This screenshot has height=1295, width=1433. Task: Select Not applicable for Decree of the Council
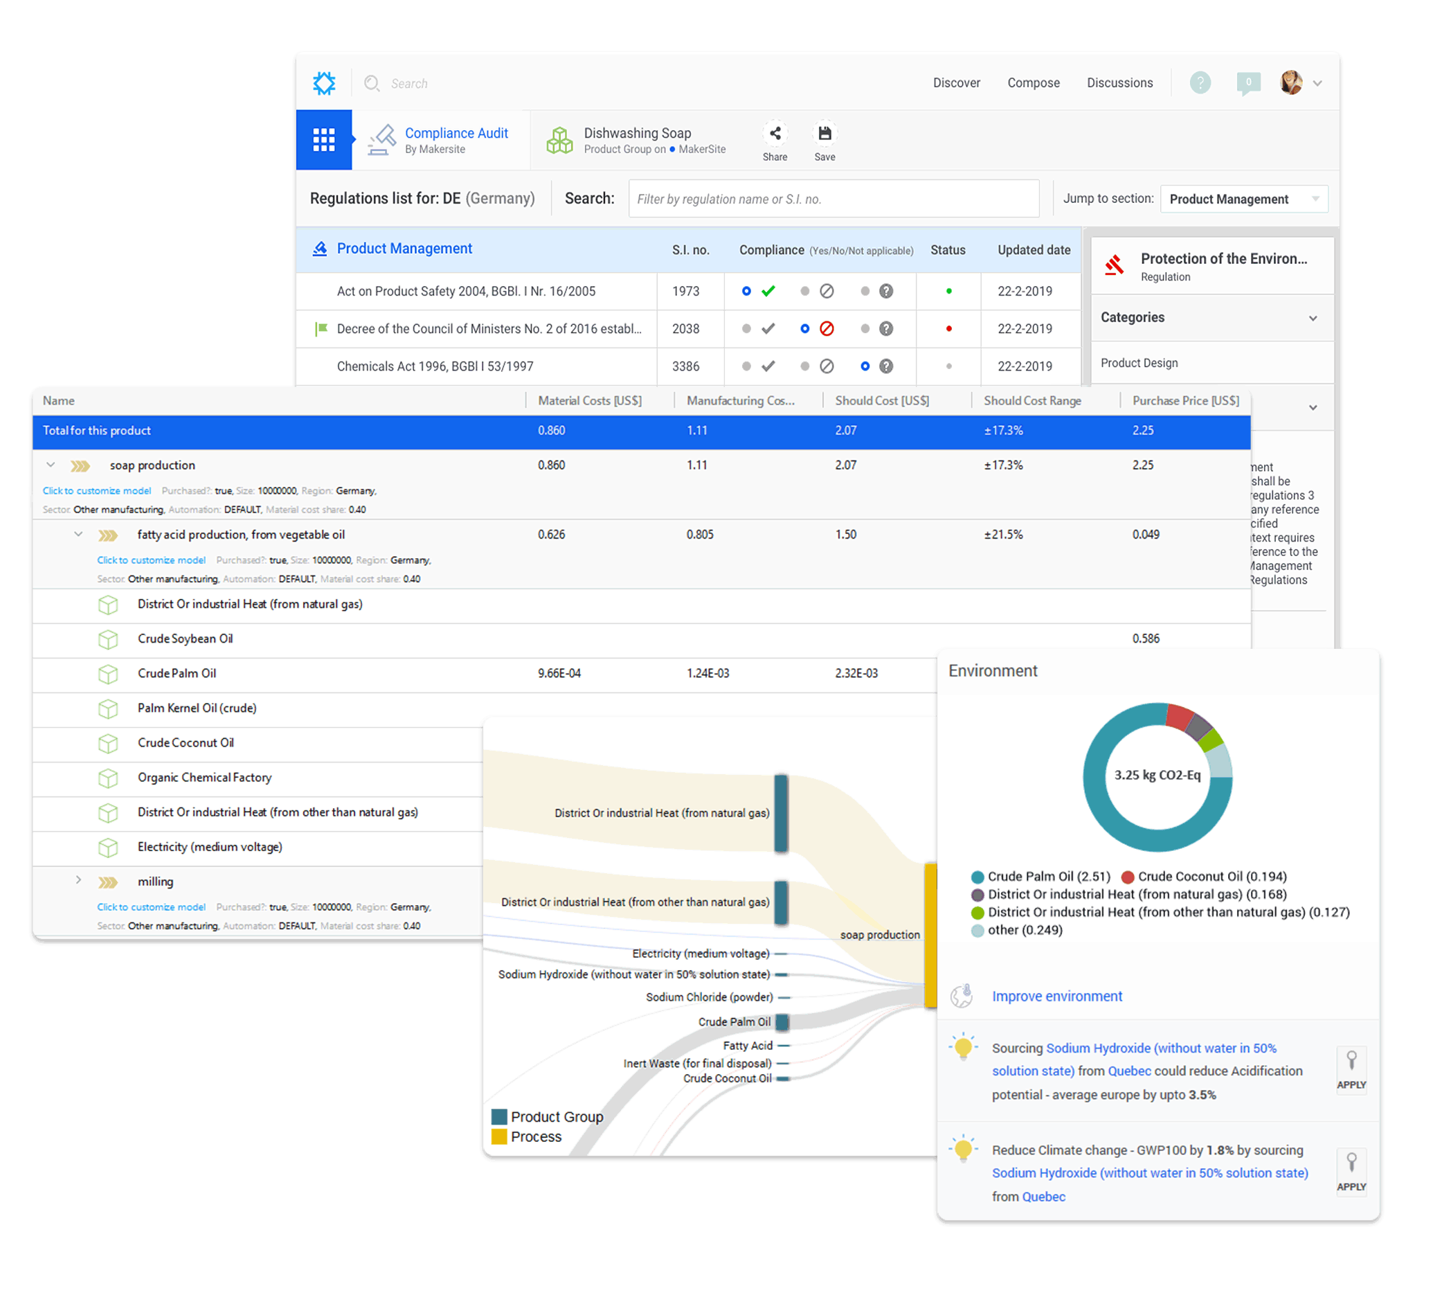coord(865,328)
